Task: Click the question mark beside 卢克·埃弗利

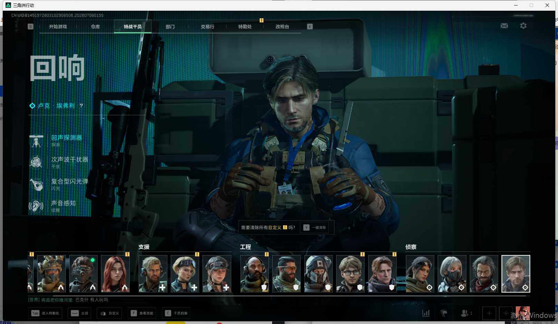Action: click(x=81, y=106)
